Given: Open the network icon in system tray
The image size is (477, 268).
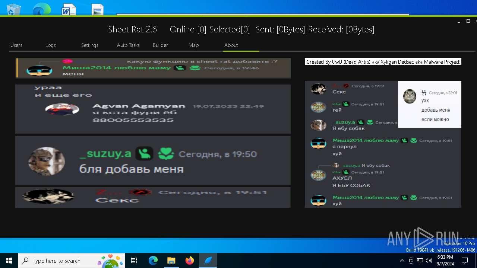Looking at the screenshot, I should pyautogui.click(x=420, y=261).
